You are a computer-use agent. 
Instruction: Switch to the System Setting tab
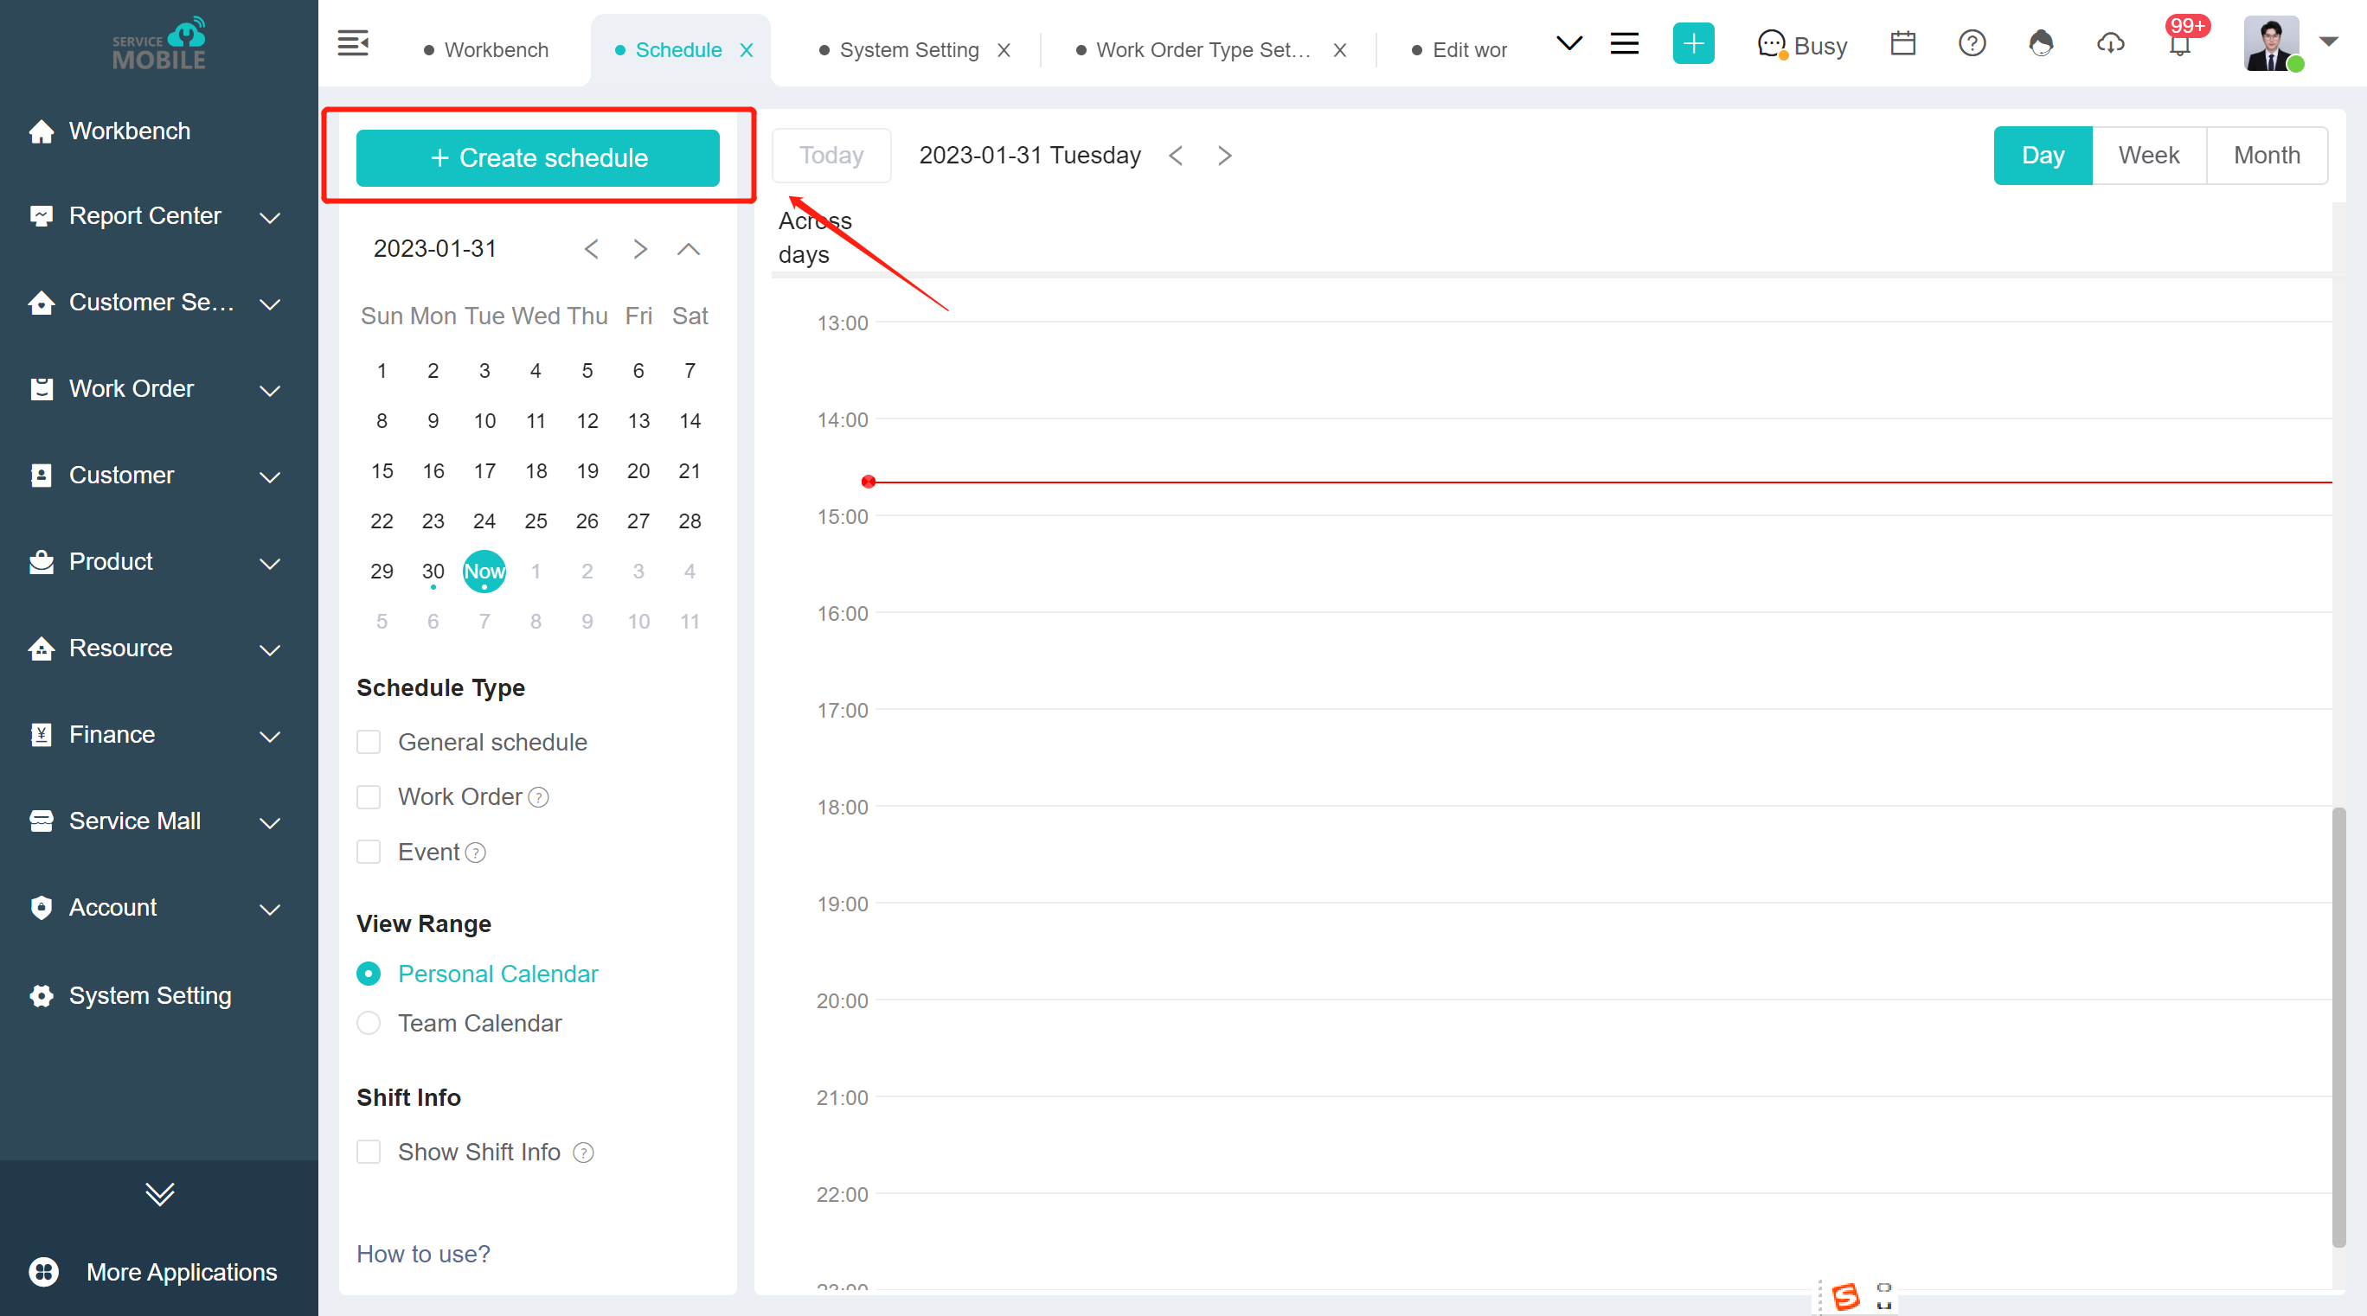click(900, 50)
